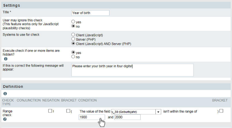232x128 pixels.
Task: Toggle the closing bracket ')' checkbox
Action: tap(221, 111)
